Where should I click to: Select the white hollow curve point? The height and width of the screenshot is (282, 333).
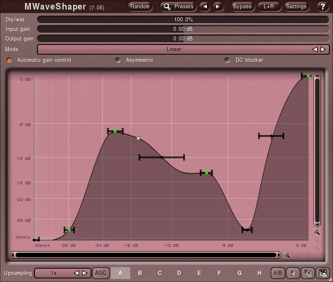click(x=138, y=139)
